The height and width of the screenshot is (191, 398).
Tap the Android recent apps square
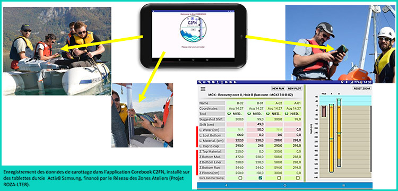click(x=344, y=185)
